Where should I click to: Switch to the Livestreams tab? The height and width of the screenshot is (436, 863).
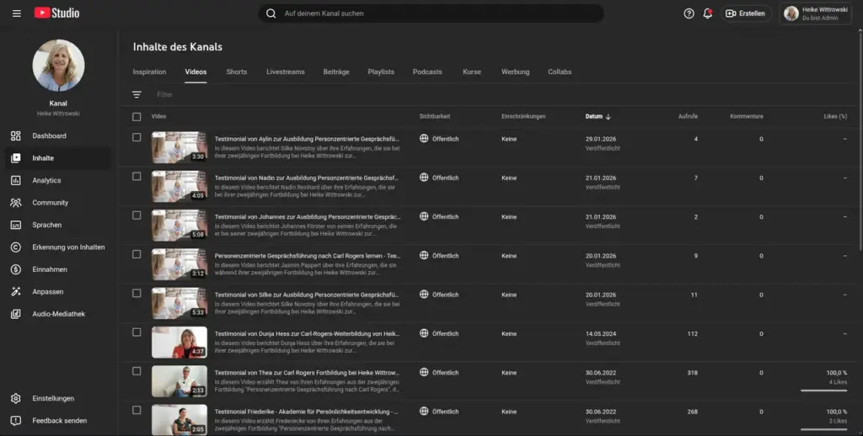pyautogui.click(x=286, y=72)
